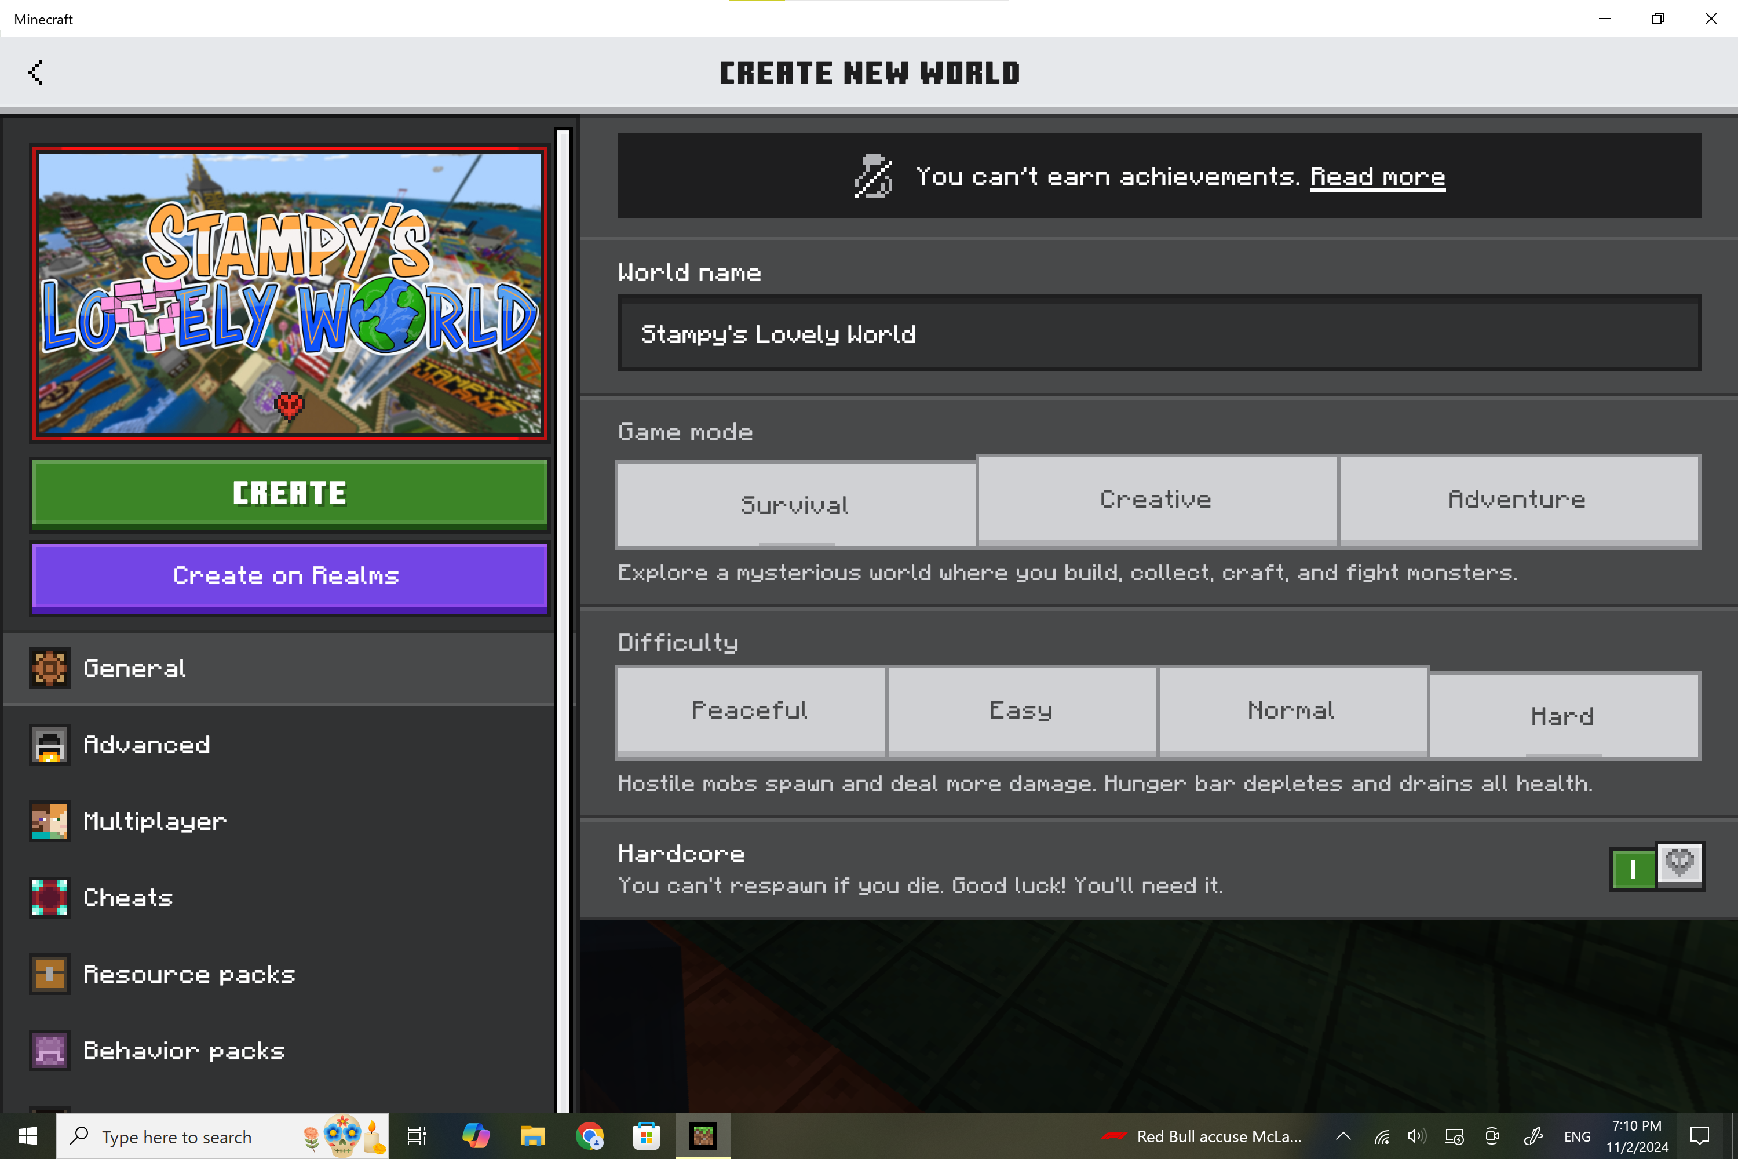Click the Cheats icon in sidebar
Screen dimensions: 1738x1159
pos(49,897)
